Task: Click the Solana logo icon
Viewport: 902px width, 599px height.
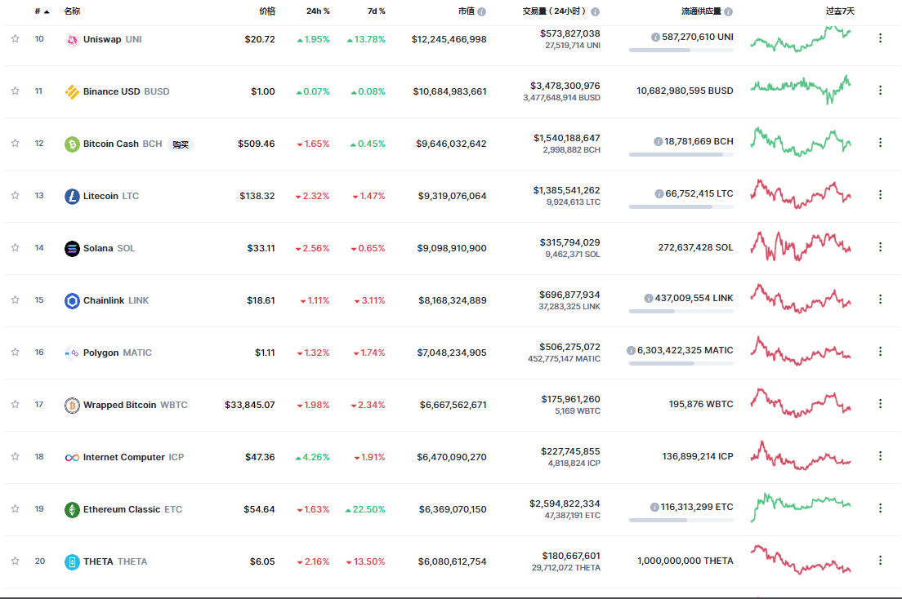Action: [72, 249]
